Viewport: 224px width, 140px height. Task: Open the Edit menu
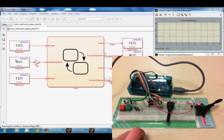point(9,14)
